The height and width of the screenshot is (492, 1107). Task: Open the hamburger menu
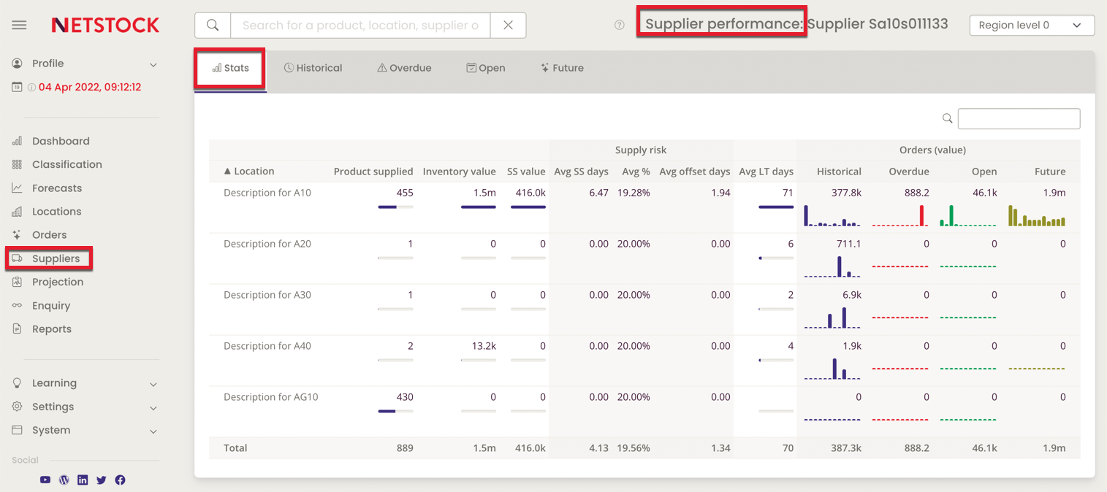[19, 24]
